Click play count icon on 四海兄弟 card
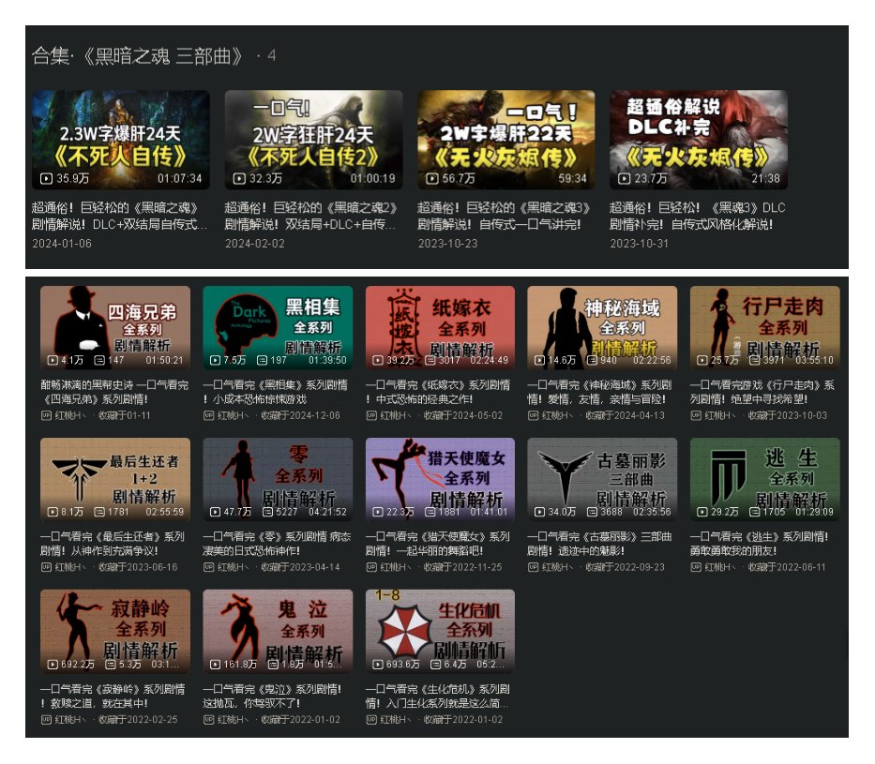Screen dimensions: 875x764 (x=53, y=360)
